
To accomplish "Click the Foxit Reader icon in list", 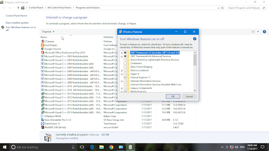I will click(42, 45).
